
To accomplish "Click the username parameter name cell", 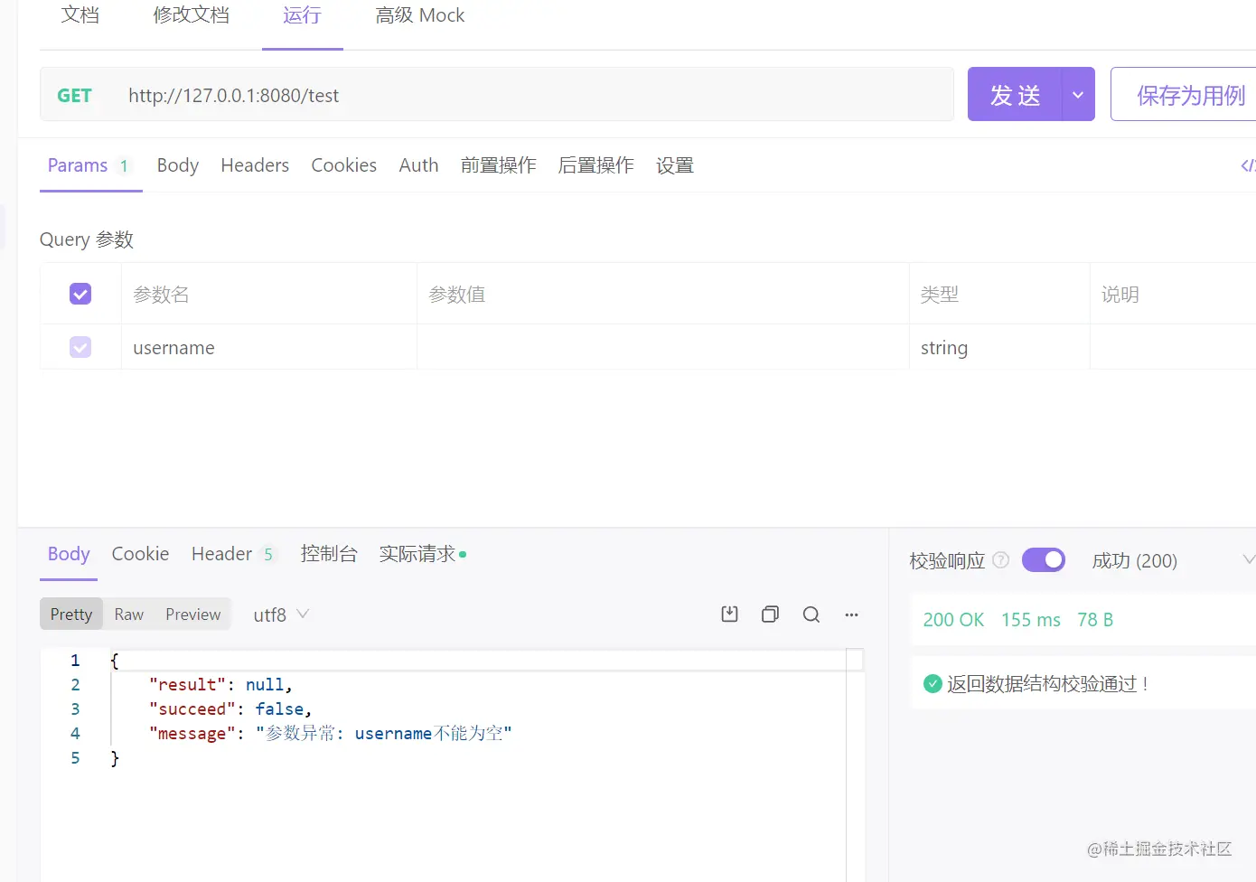I will click(269, 348).
